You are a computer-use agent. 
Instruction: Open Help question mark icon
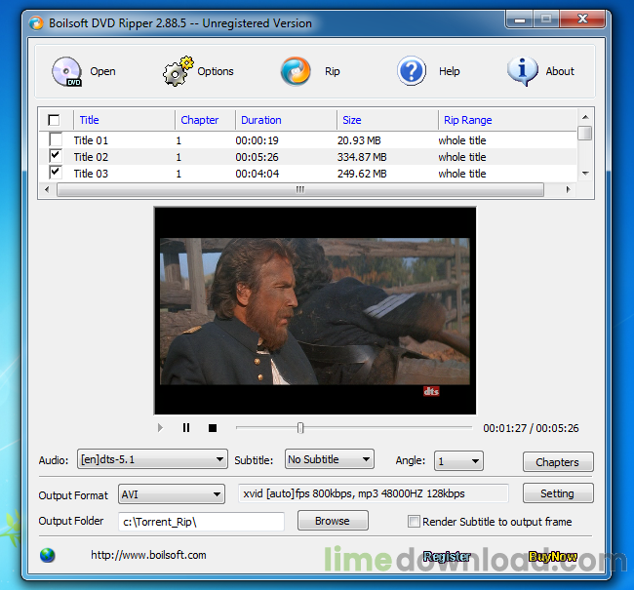tap(412, 71)
